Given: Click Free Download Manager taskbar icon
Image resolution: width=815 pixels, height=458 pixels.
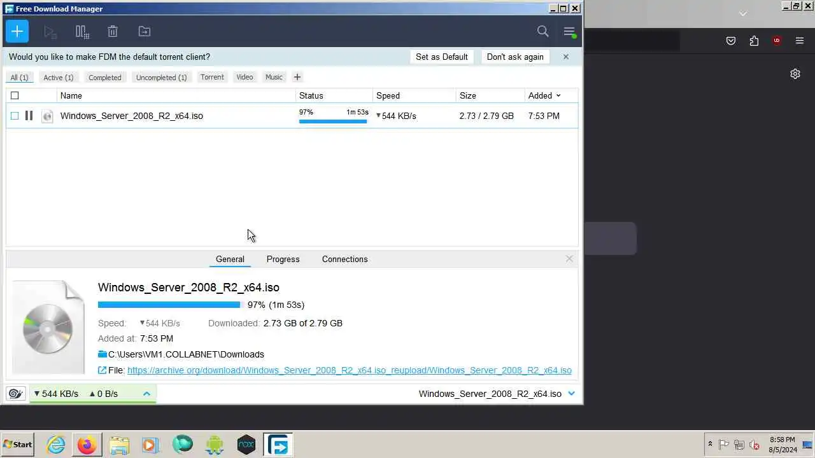Looking at the screenshot, I should coord(278,445).
